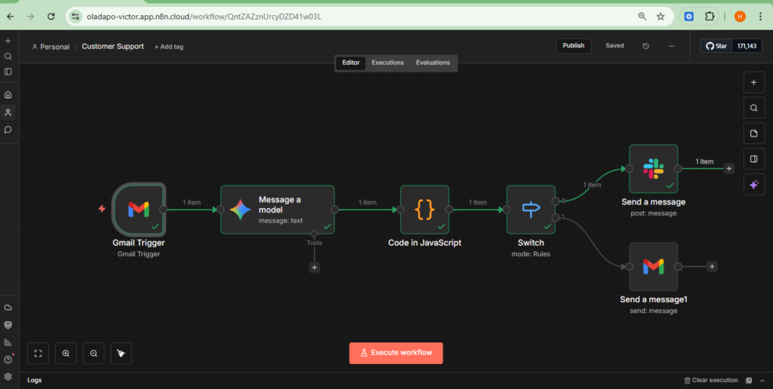Open the Gmail Trigger node
Image resolution: width=773 pixels, height=389 pixels.
[139, 210]
